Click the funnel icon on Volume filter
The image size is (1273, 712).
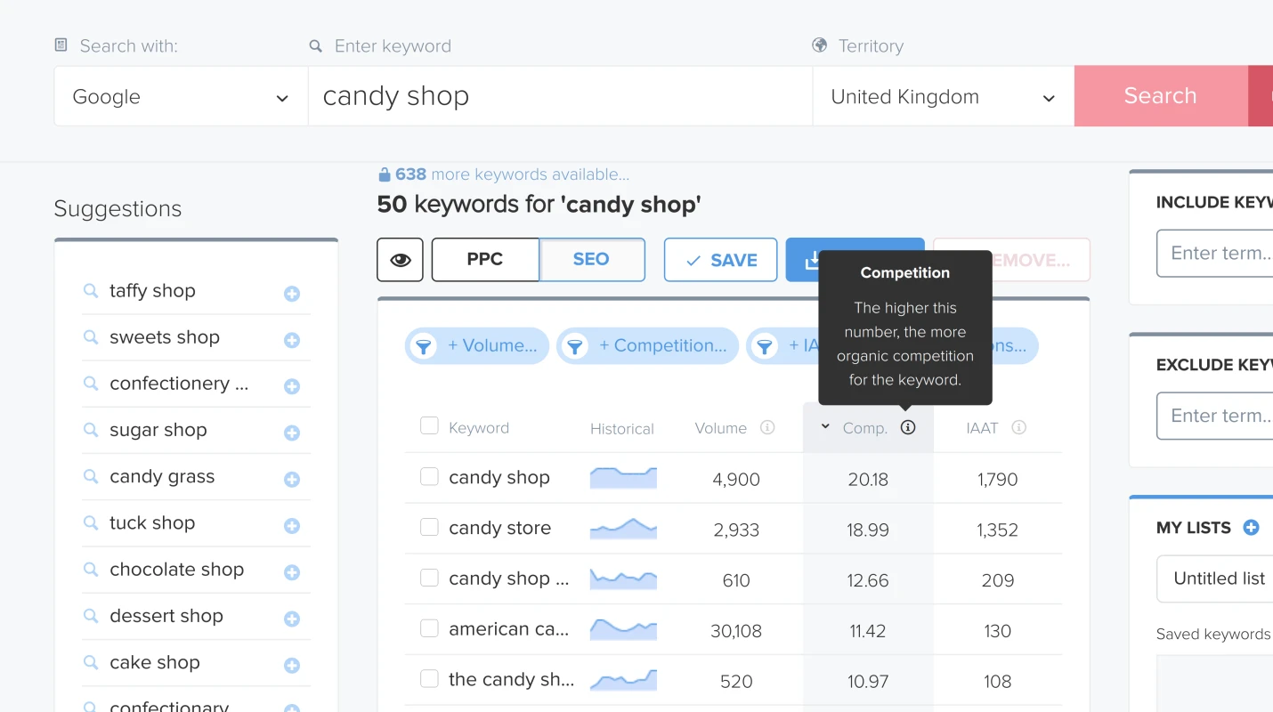point(424,345)
